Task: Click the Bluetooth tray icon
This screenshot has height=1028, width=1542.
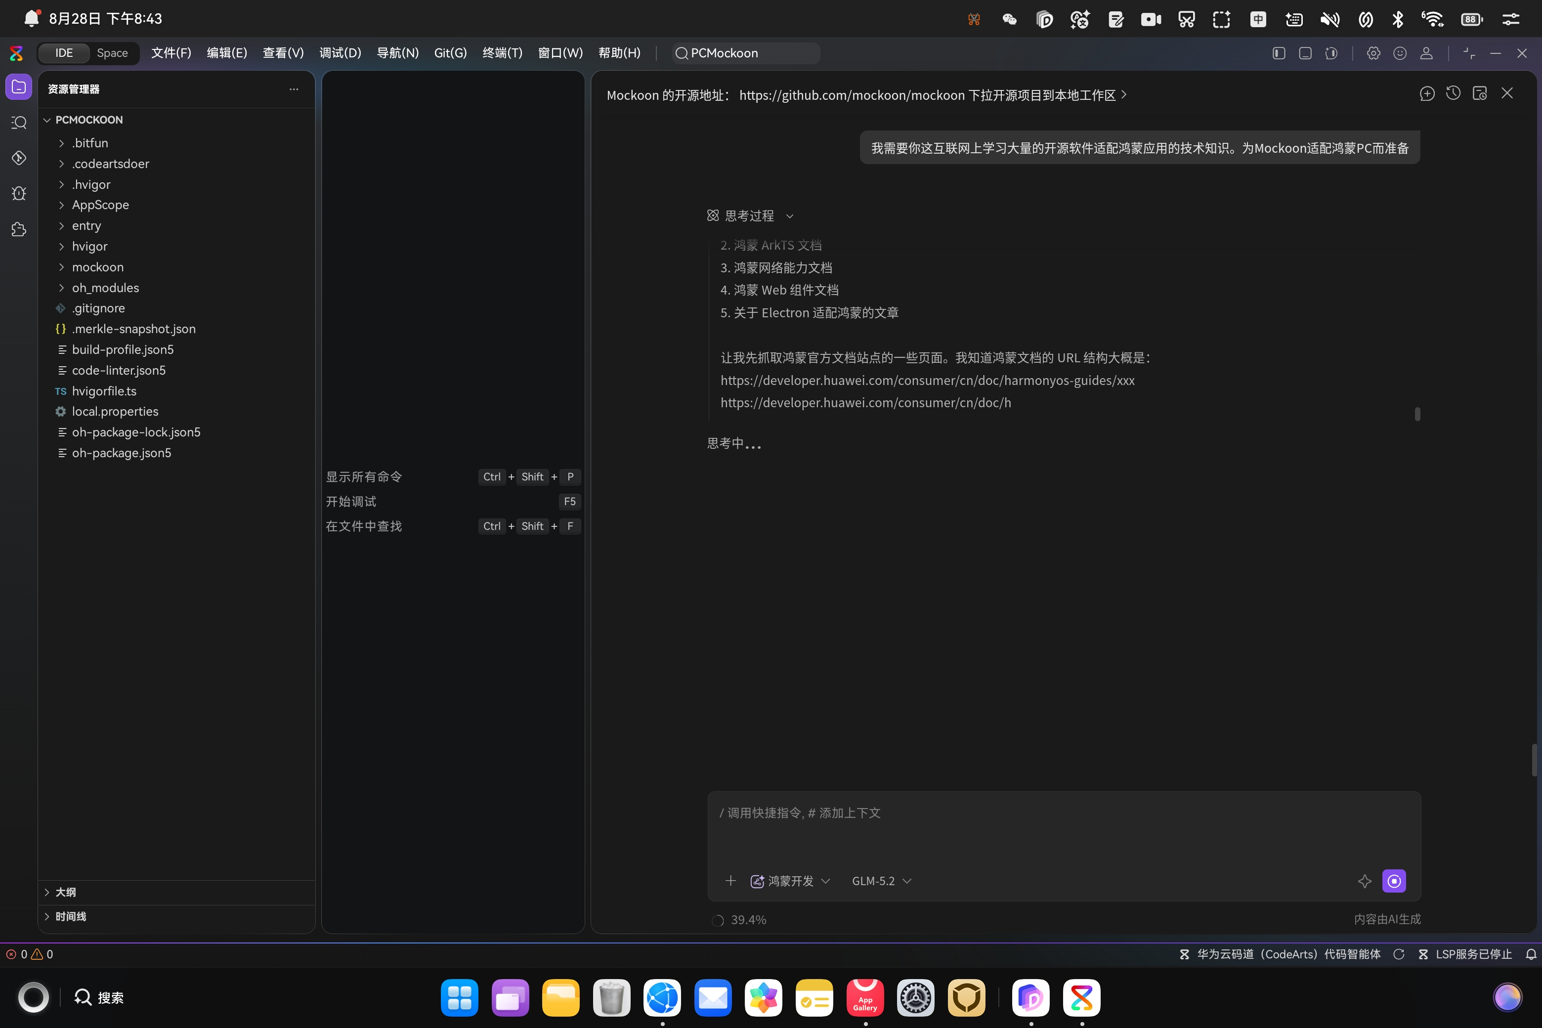Action: 1397,19
